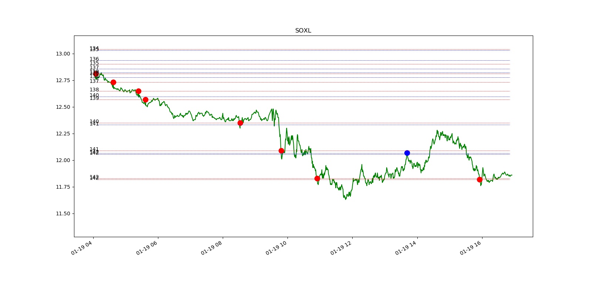Click the 12.75 y-axis tick label
Image resolution: width=592 pixels, height=296 pixels.
63,80
